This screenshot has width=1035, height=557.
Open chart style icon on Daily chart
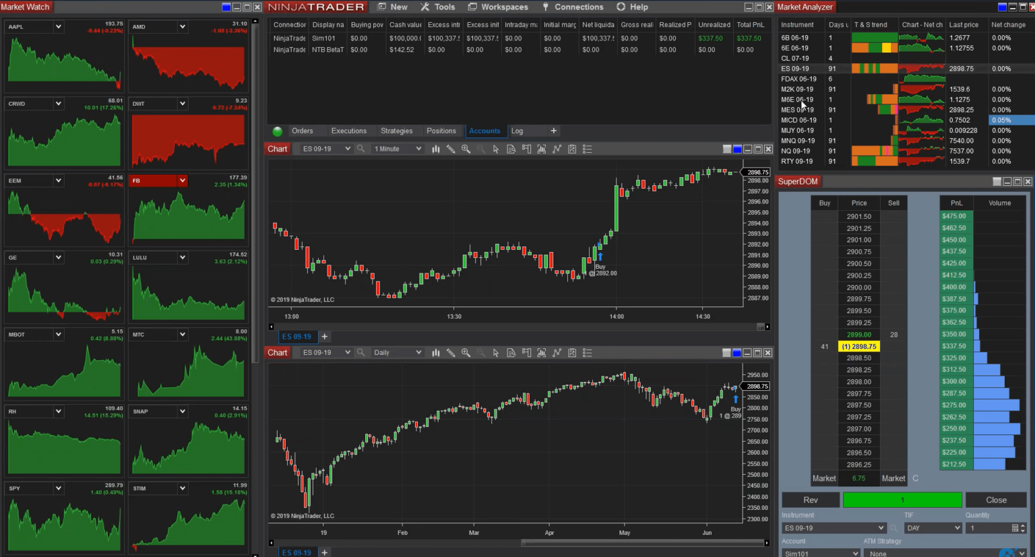click(435, 352)
